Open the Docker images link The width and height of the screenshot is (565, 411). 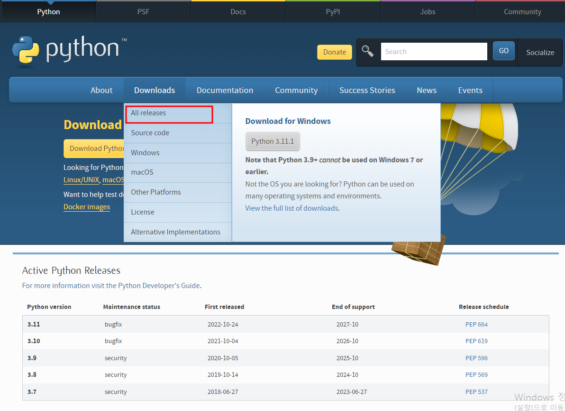pyautogui.click(x=86, y=207)
